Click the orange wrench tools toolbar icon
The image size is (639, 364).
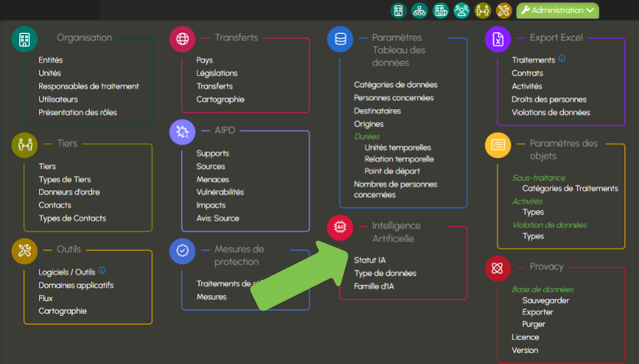pos(504,10)
